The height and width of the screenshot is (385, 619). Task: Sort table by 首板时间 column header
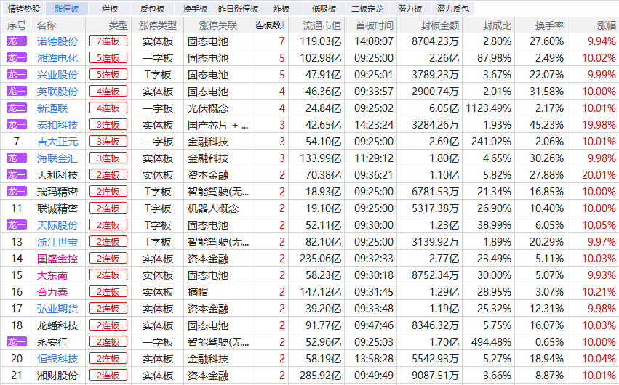pos(375,25)
